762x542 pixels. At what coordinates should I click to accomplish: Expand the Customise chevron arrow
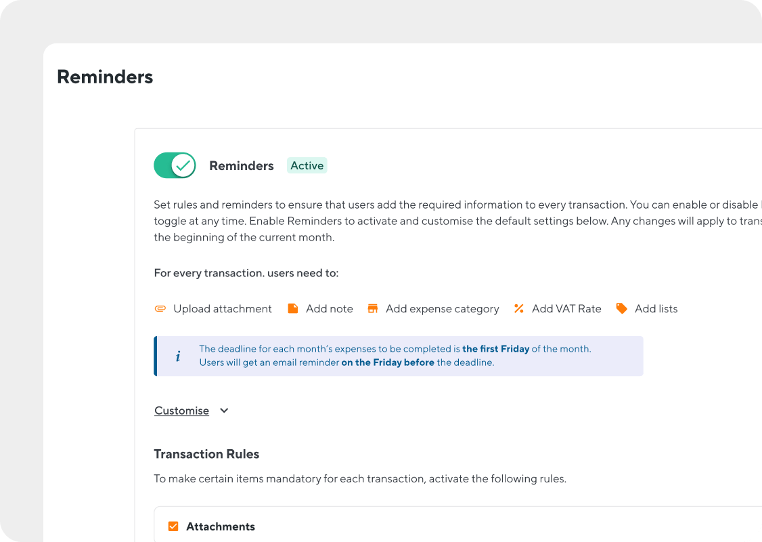point(224,411)
